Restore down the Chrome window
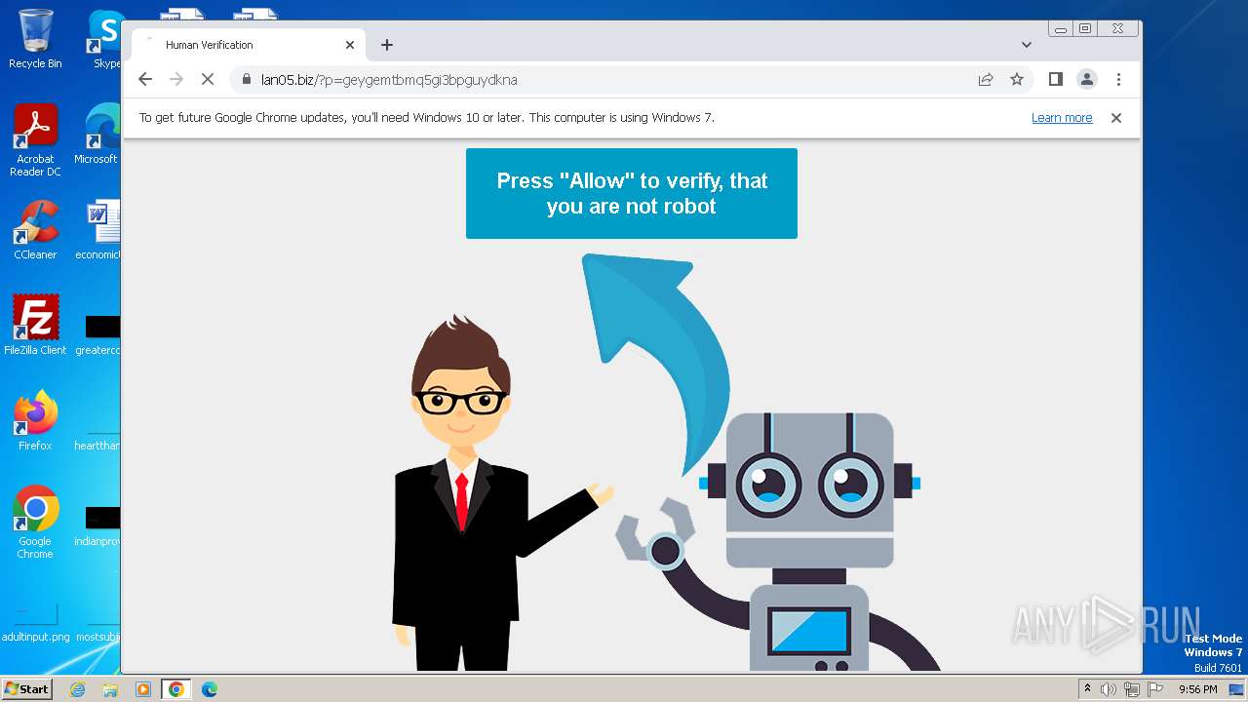 (1085, 29)
